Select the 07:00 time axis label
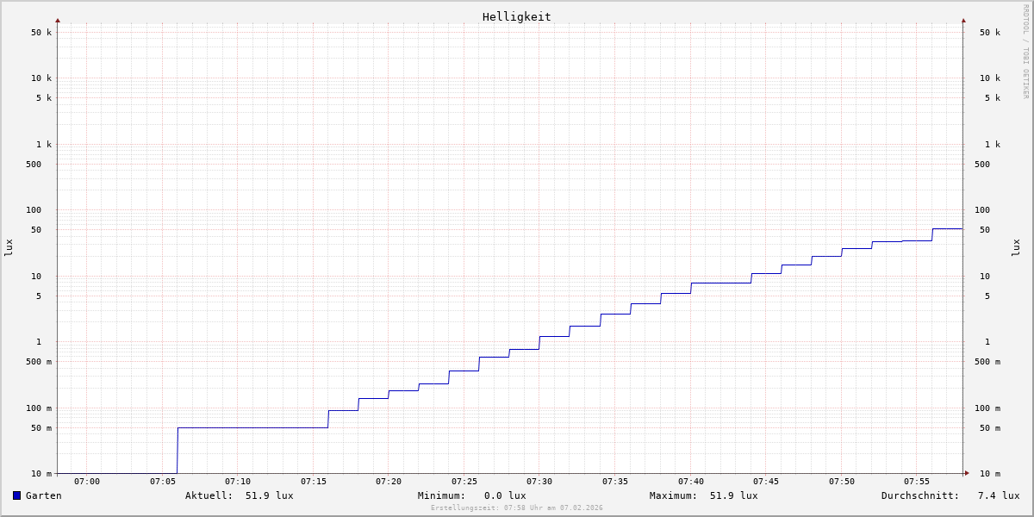Screen dimensions: 1034x517 pos(87,482)
